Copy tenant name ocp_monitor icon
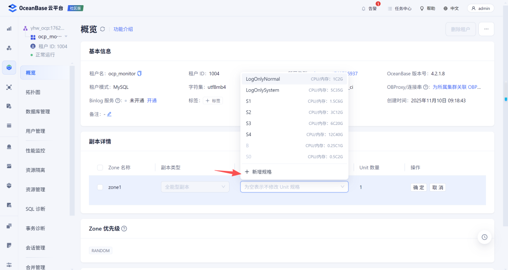Screen dimensions: 508x270 (139, 73)
